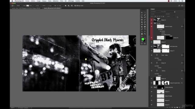Open the Filtre menu
Screen dimensions: 195x109
coord(62,1)
